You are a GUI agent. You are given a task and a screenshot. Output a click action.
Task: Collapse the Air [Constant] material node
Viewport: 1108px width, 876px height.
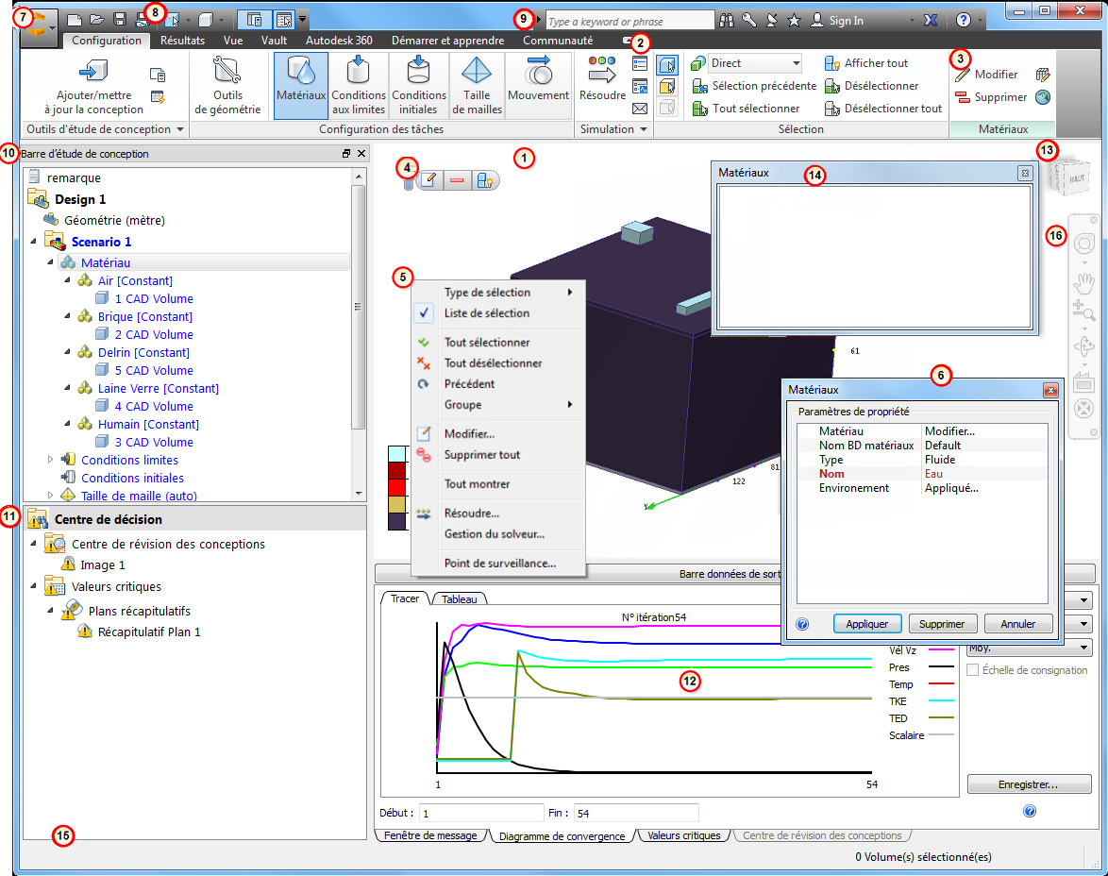coord(67,280)
